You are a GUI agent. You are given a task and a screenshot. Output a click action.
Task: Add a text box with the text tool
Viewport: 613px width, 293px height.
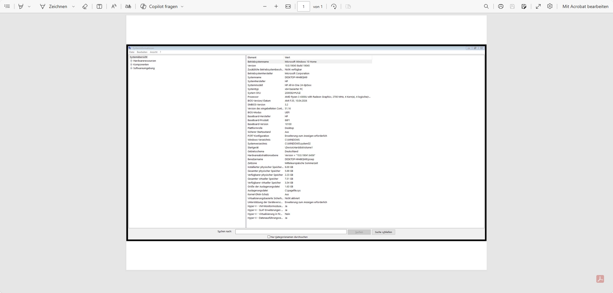(x=99, y=6)
